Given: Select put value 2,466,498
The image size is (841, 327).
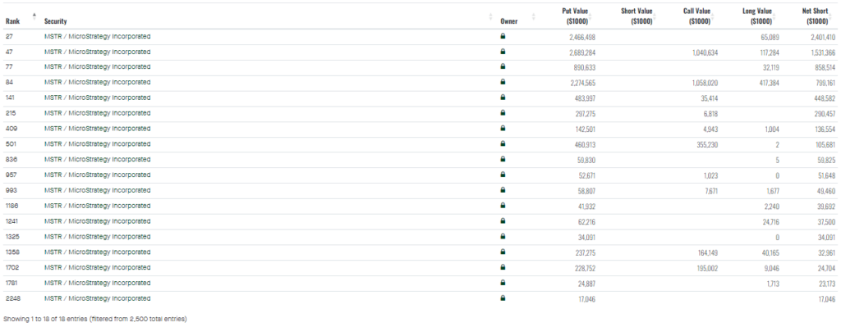Looking at the screenshot, I should 582,38.
